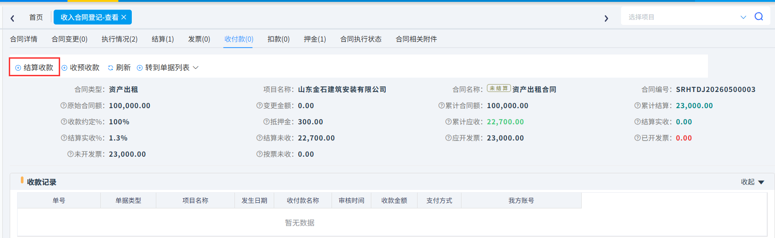
Task: Open the 选择项目 dropdown arrow
Action: coord(743,17)
